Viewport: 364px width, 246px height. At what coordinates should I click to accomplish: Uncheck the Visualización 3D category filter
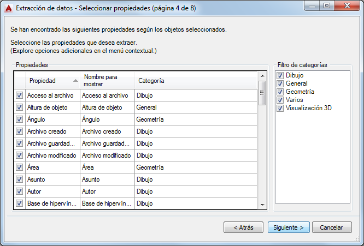[280, 108]
